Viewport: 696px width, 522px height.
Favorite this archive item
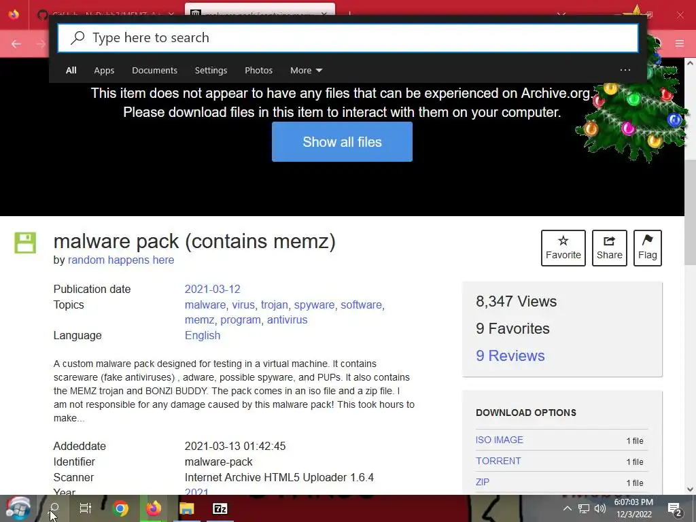coord(563,248)
